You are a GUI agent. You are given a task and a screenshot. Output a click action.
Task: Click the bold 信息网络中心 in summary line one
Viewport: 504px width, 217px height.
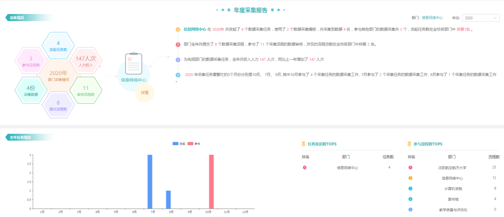click(195, 29)
